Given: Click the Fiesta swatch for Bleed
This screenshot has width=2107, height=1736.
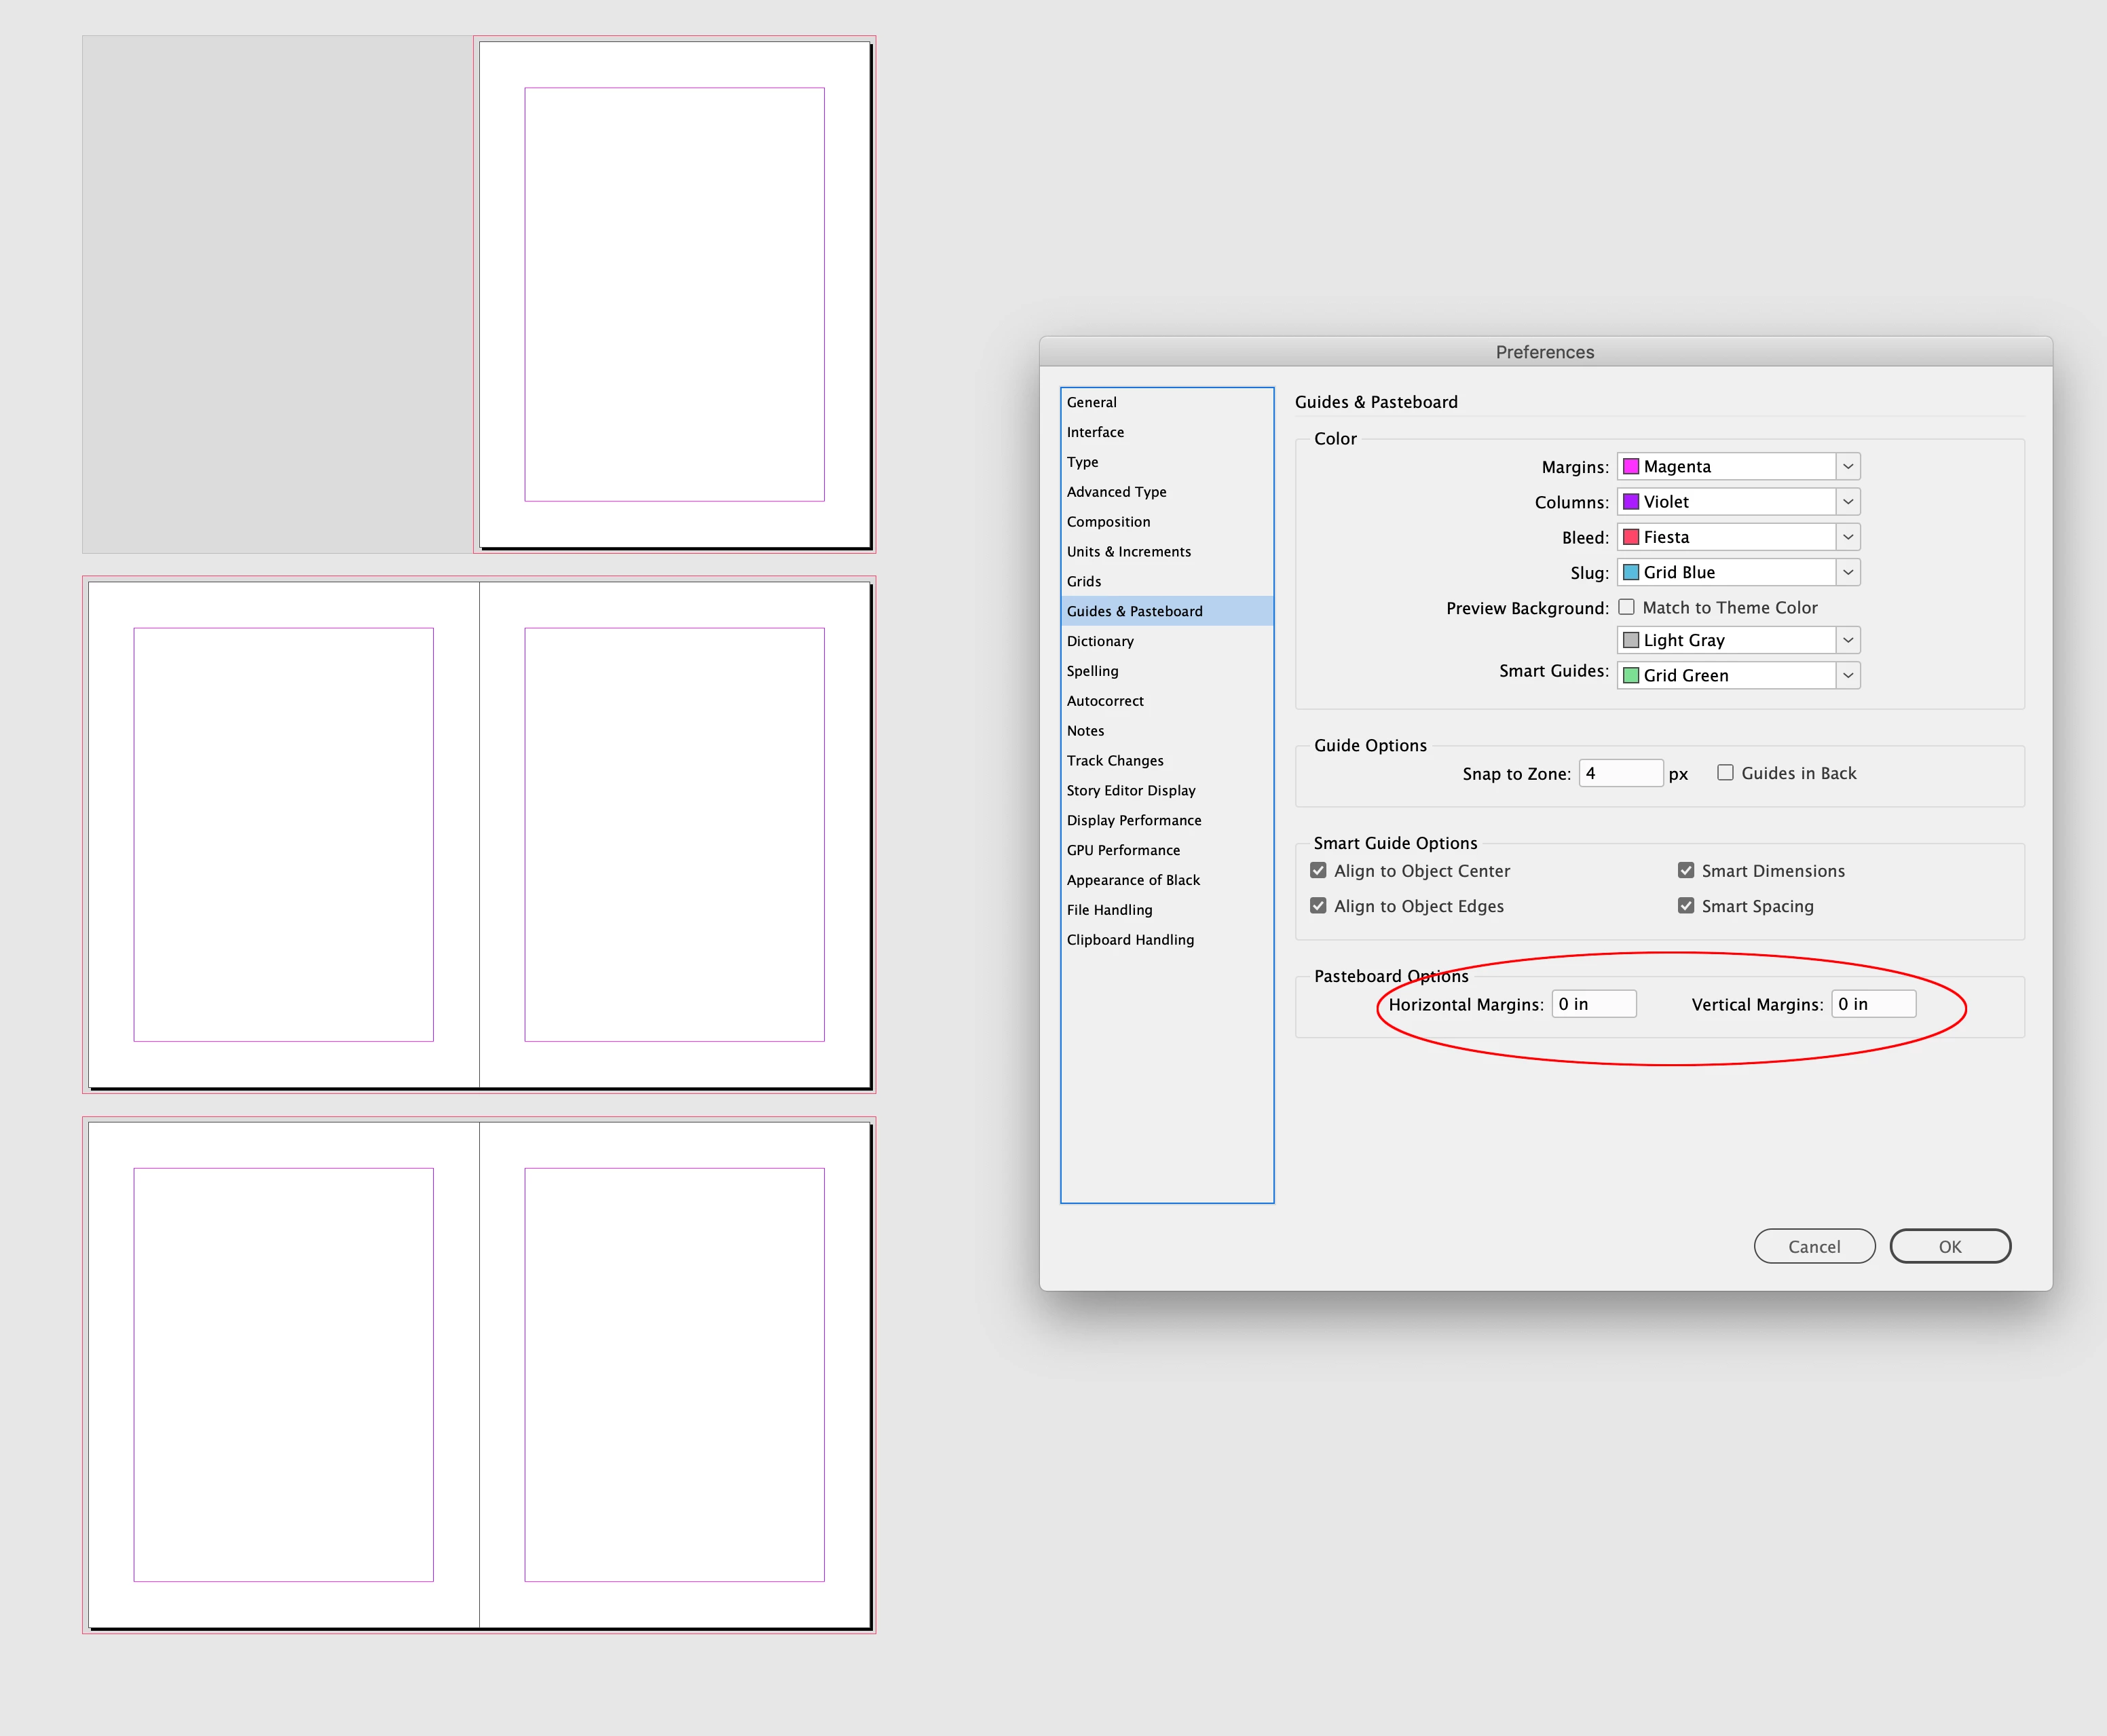Looking at the screenshot, I should tap(1630, 537).
